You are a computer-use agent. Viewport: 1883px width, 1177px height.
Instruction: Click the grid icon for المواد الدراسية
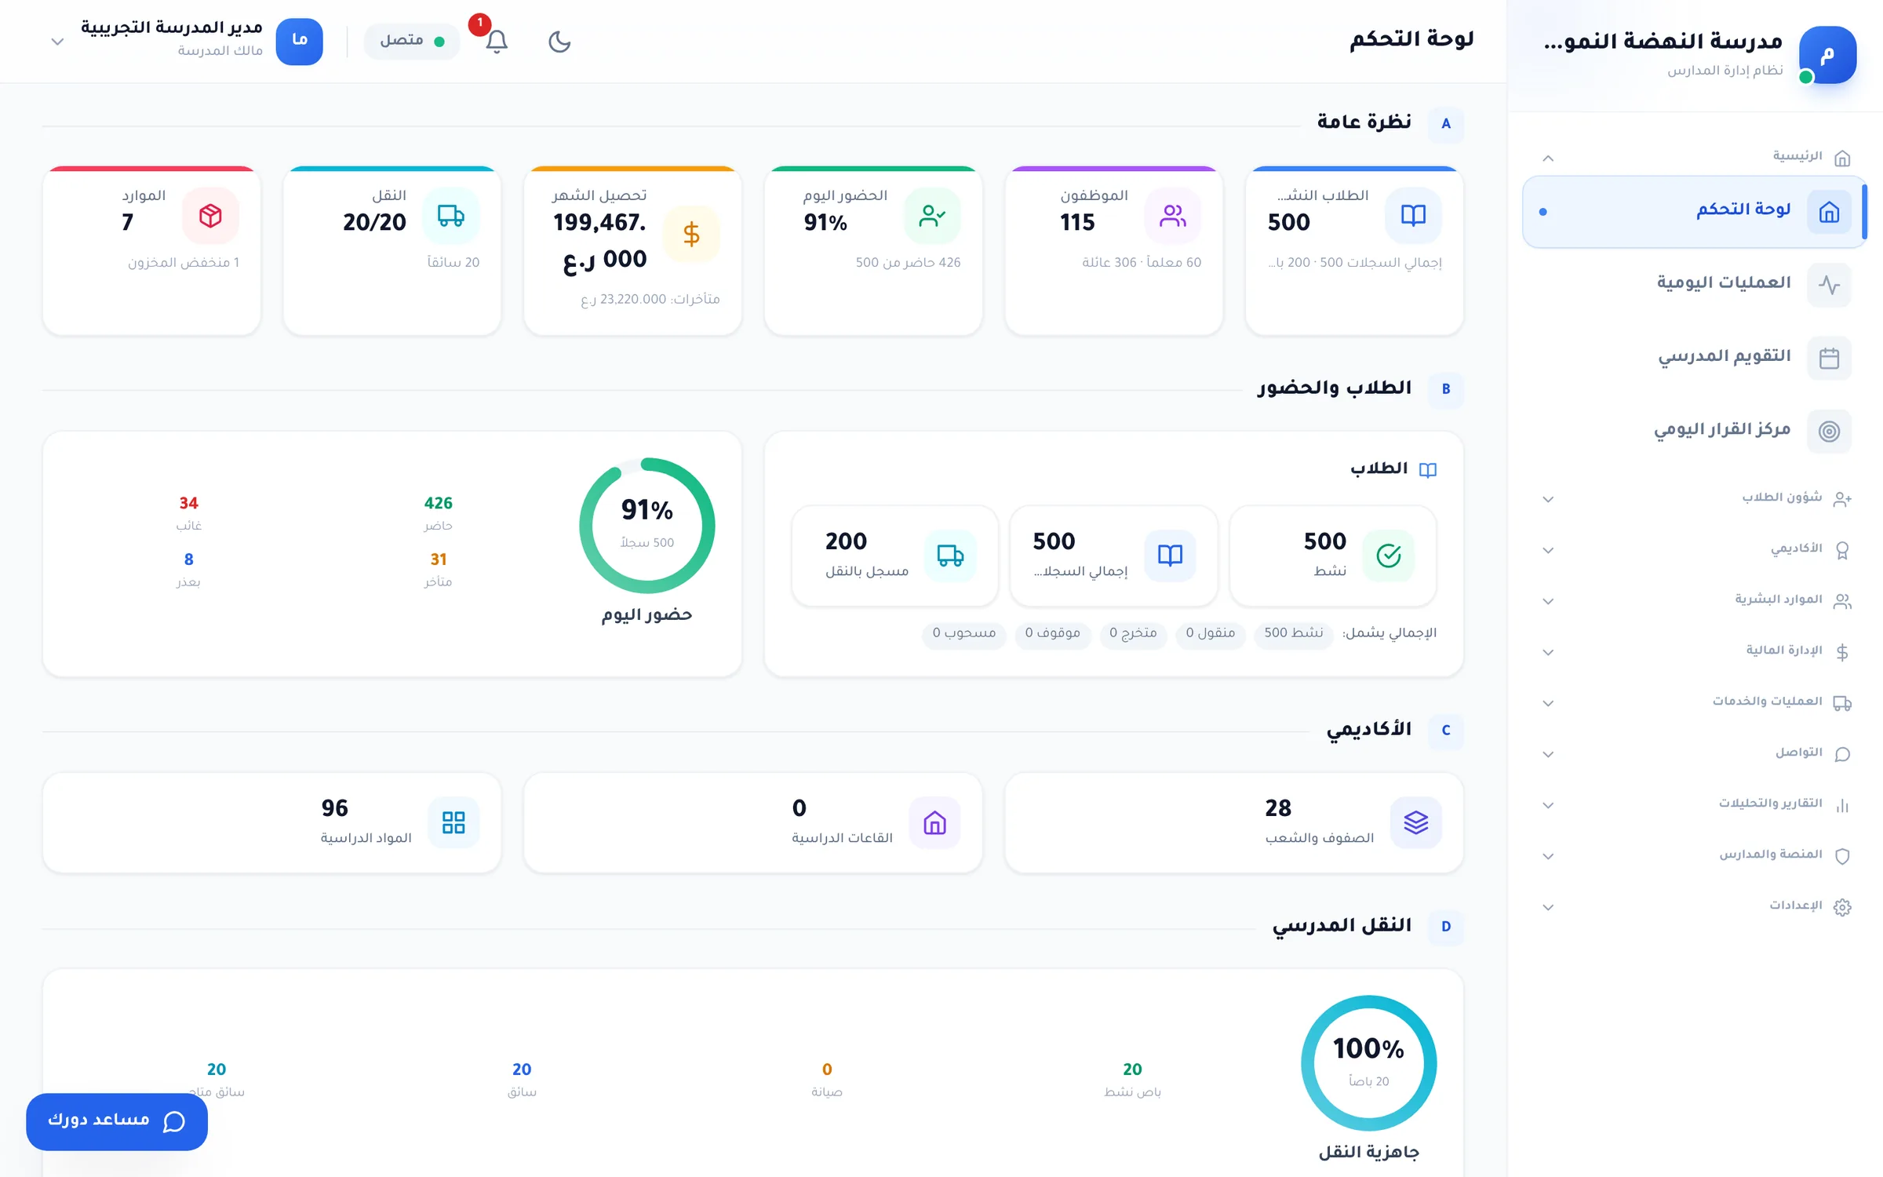[453, 822]
